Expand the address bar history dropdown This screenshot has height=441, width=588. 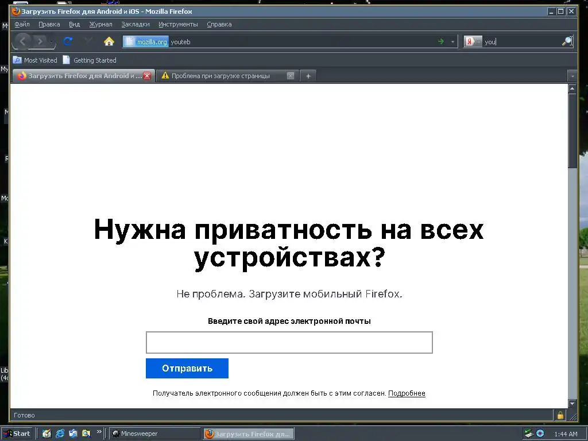[452, 42]
